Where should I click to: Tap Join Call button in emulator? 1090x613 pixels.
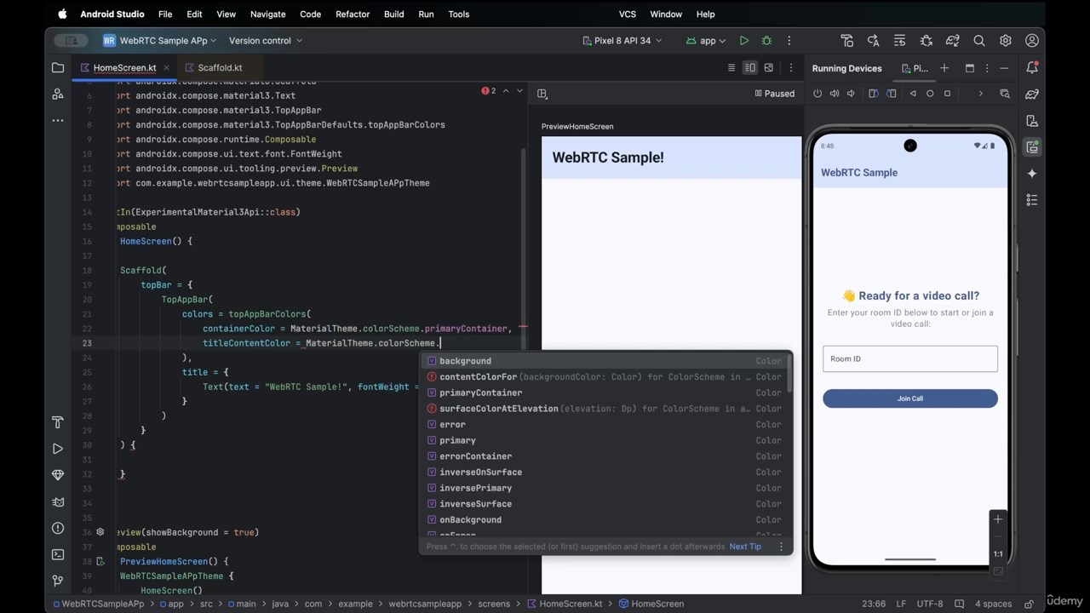coord(910,398)
